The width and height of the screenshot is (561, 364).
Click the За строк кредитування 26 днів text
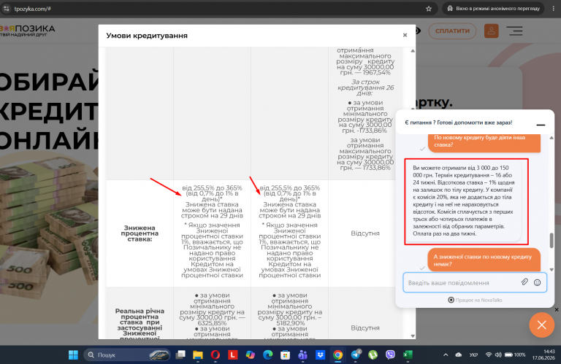[x=365, y=88]
